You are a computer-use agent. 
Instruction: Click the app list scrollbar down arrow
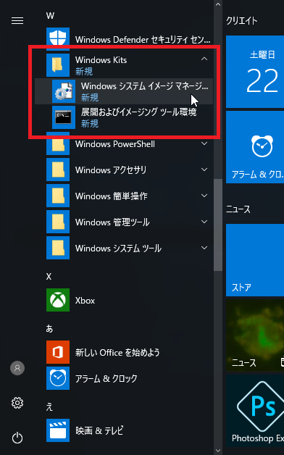218,451
